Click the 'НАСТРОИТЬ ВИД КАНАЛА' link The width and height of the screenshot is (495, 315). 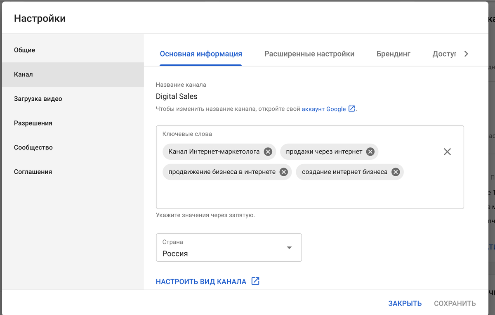[x=201, y=282]
